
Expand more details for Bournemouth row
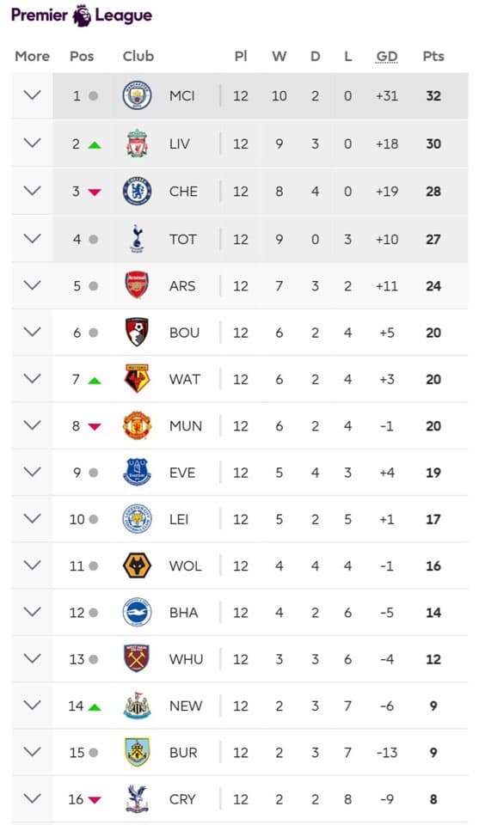pos(32,332)
